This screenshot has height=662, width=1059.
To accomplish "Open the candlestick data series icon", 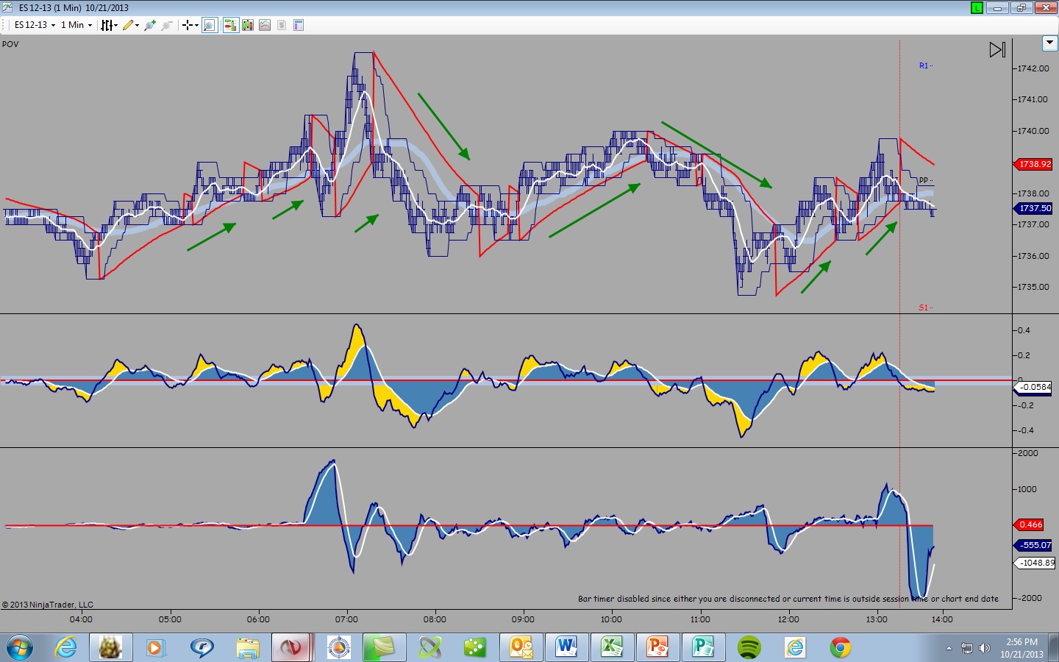I will point(248,25).
